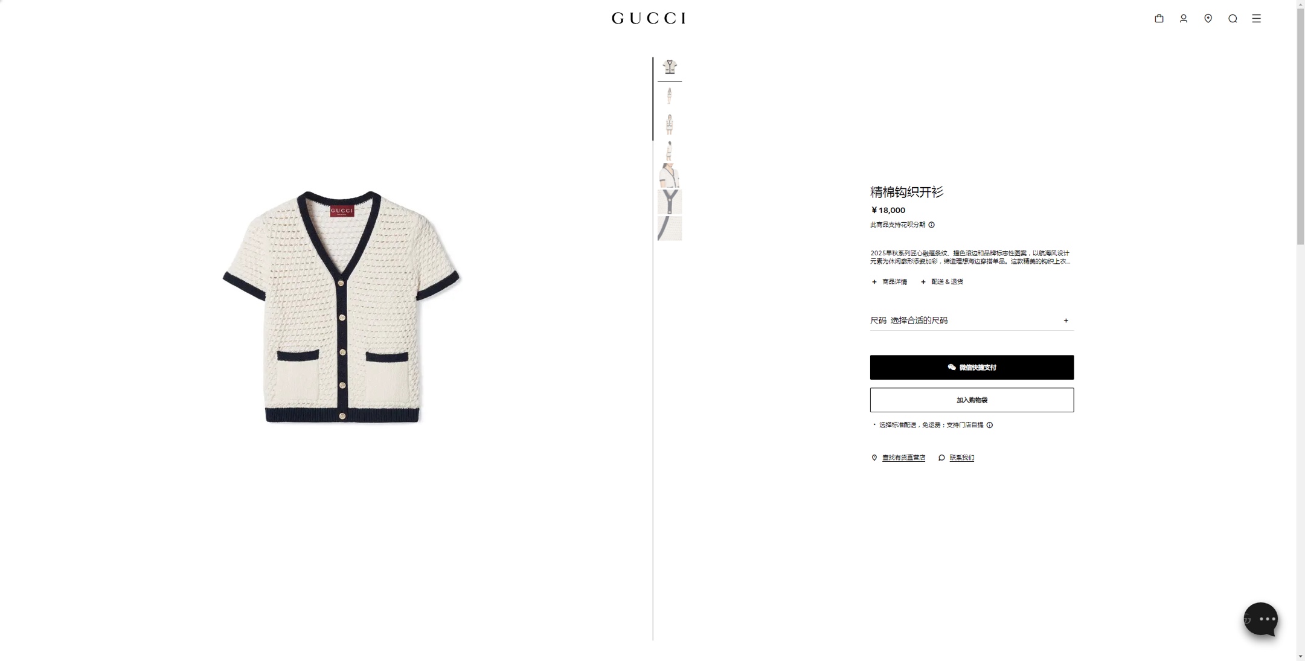The image size is (1305, 661).
Task: Open the search magnifier icon
Action: pos(1233,19)
